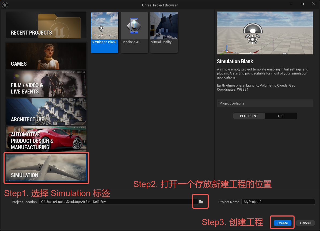Click the Project Name field MyProject2
Viewport: 320px width, 231px height.
(278, 202)
